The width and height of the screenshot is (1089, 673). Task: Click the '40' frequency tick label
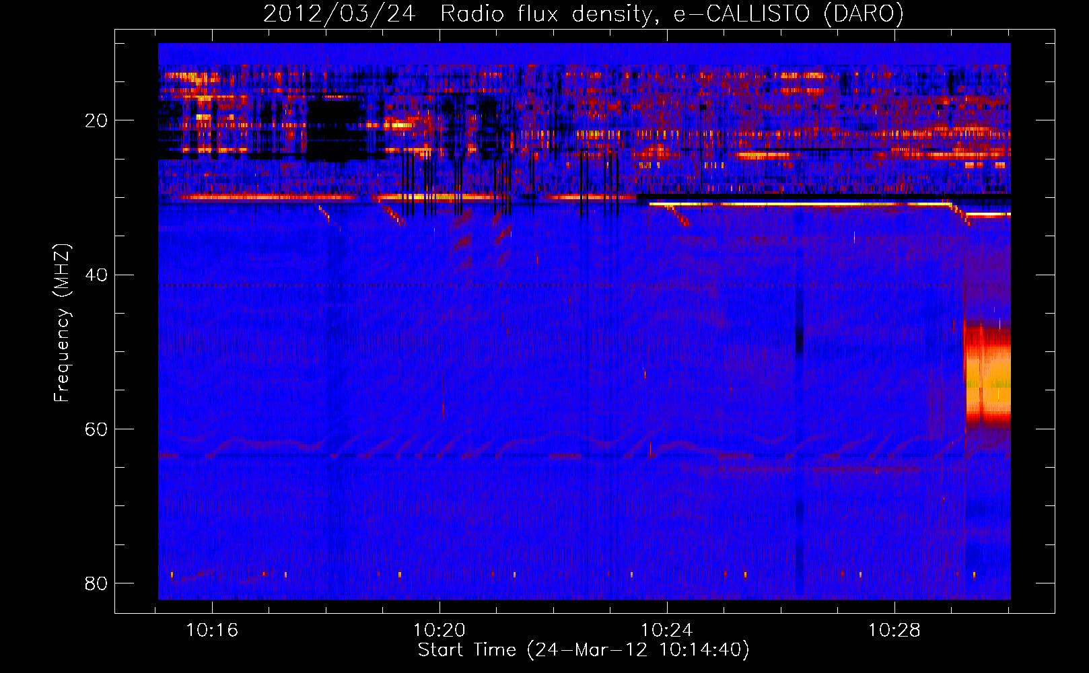click(x=96, y=275)
